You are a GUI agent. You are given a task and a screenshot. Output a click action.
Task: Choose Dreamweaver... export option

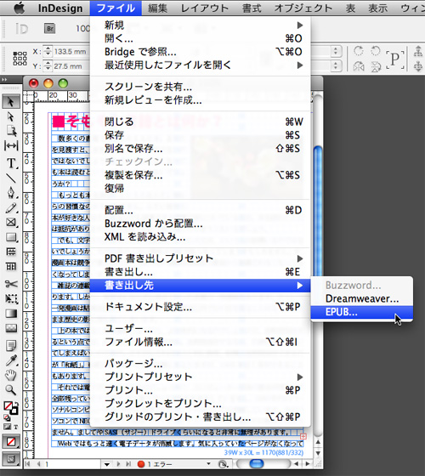coord(361,298)
